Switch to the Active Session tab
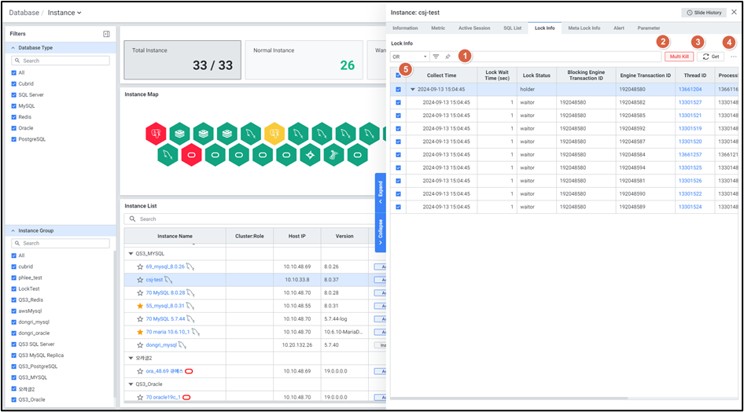The width and height of the screenshot is (744, 412). 473,28
